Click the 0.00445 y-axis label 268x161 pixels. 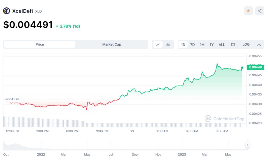(x=255, y=75)
